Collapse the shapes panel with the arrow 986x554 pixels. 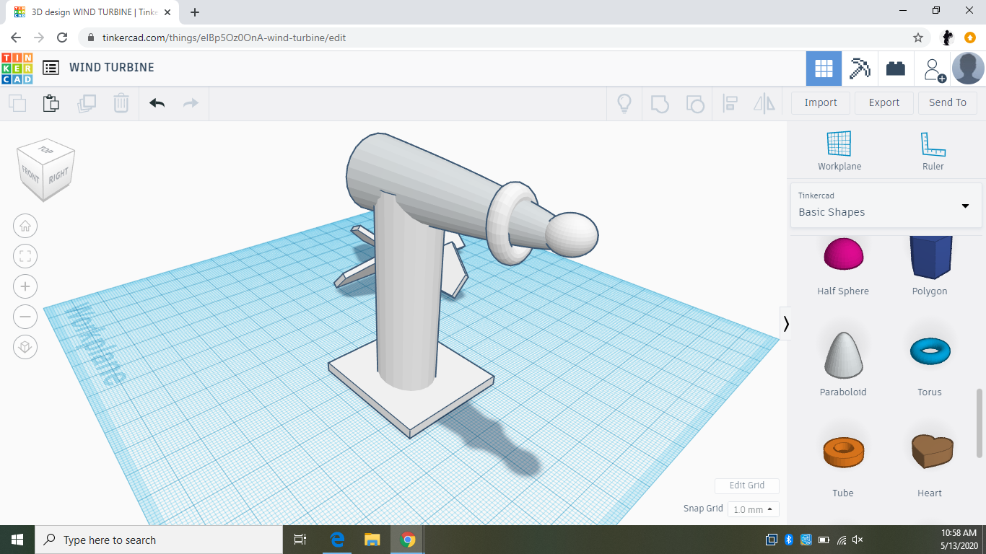click(786, 324)
